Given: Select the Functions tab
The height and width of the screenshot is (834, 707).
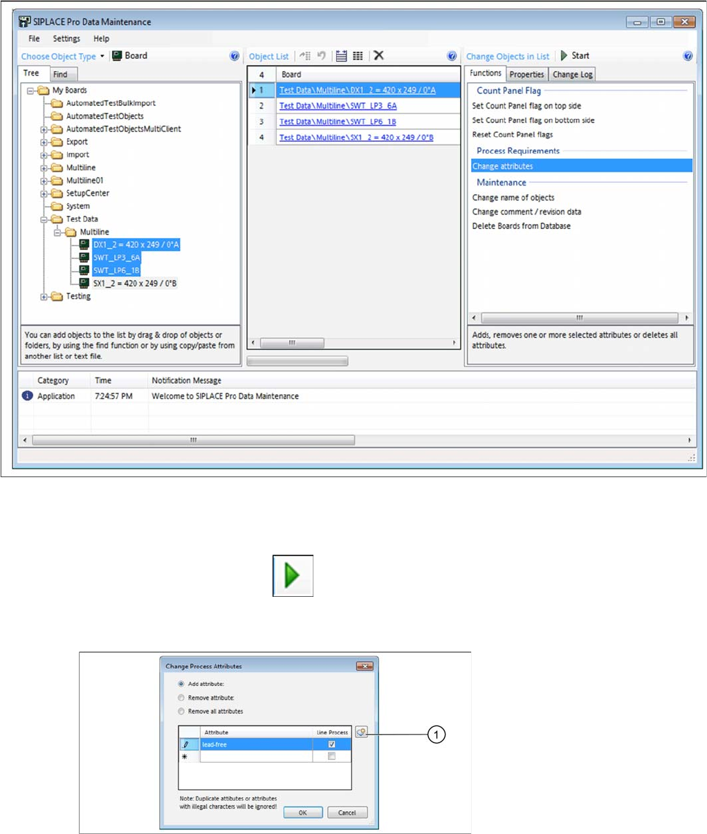Looking at the screenshot, I should 486,73.
